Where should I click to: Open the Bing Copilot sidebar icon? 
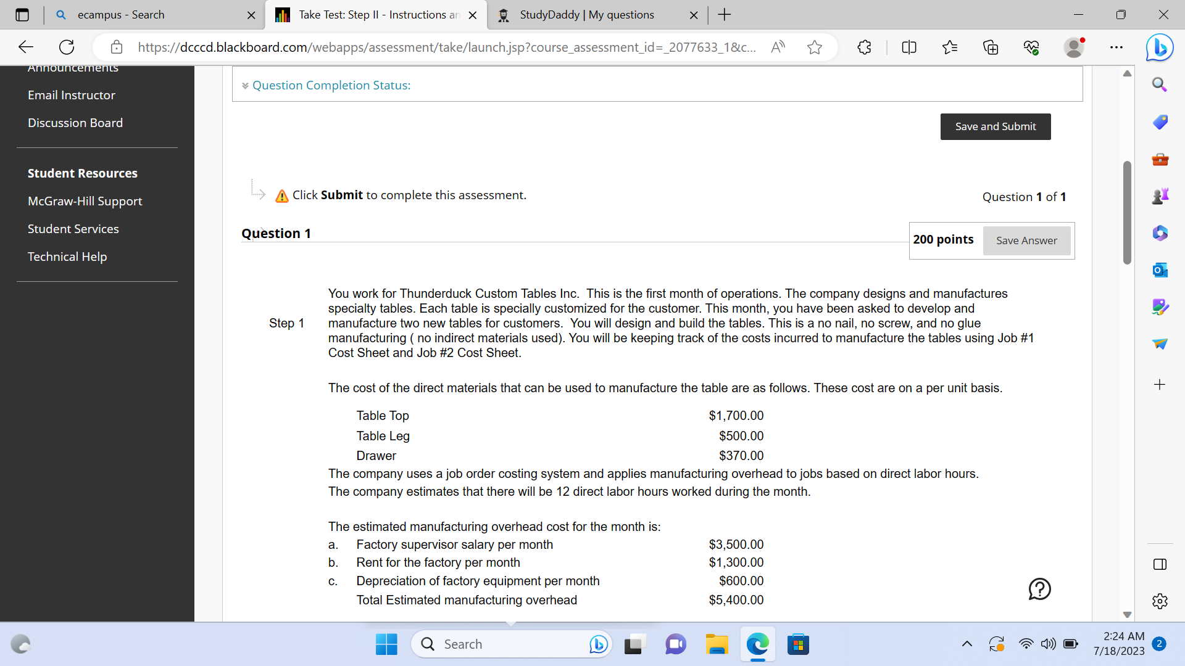point(1159,47)
